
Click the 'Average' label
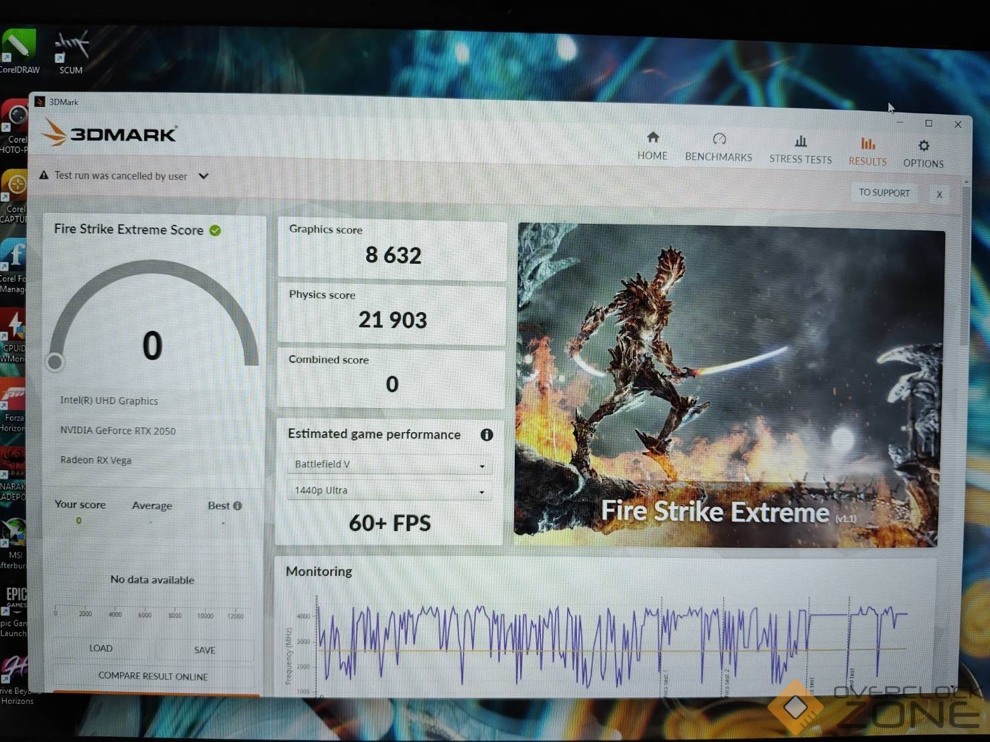pyautogui.click(x=152, y=506)
